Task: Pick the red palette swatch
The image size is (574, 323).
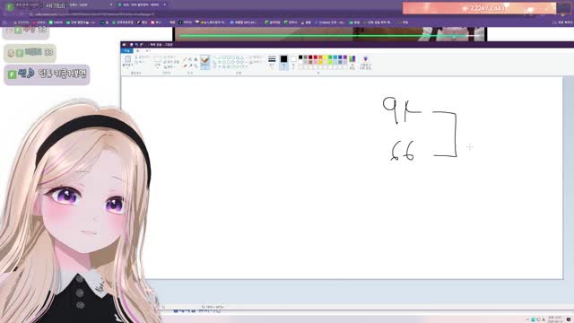Action: point(316,57)
